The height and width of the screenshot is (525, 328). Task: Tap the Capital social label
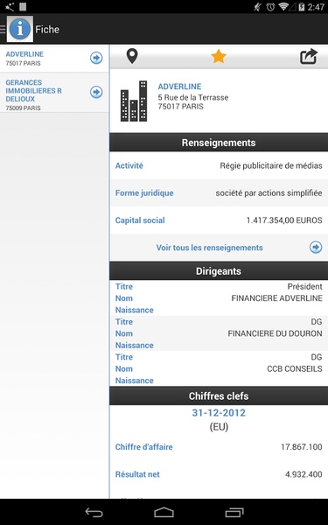(x=140, y=220)
